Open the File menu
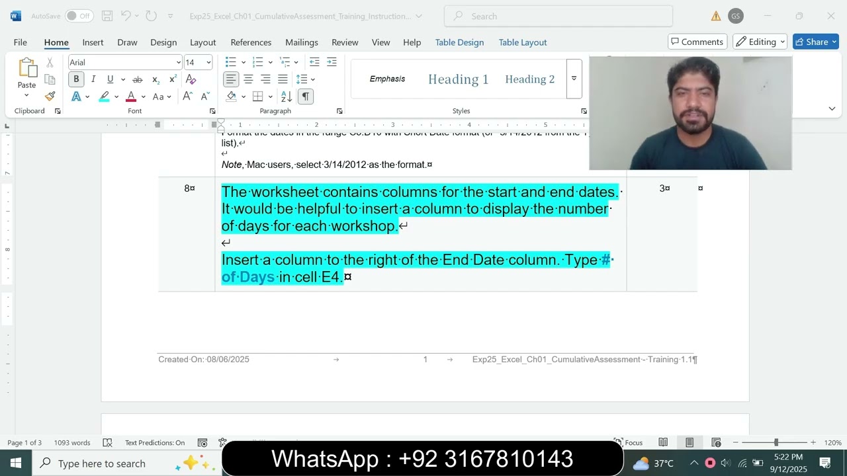This screenshot has width=847, height=476. 21,42
